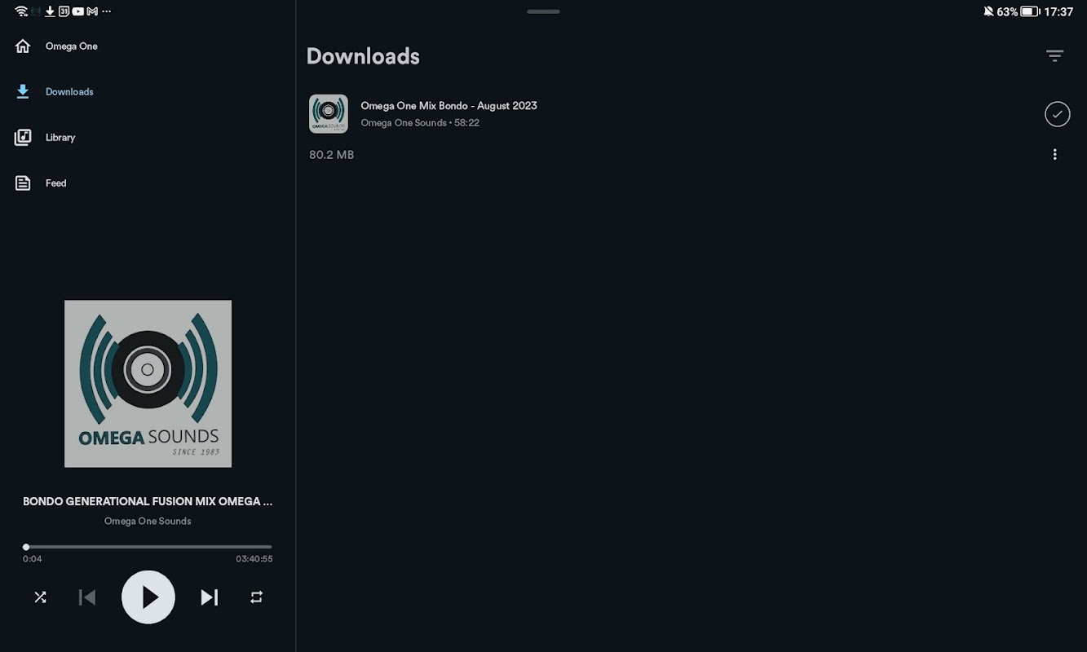1087x652 pixels.
Task: Go to the Feed section
Action: click(x=55, y=183)
